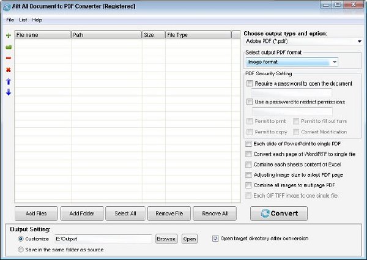Screen dimensions: 367x260
Task: Click the app logo in title bar
Action: point(7,7)
